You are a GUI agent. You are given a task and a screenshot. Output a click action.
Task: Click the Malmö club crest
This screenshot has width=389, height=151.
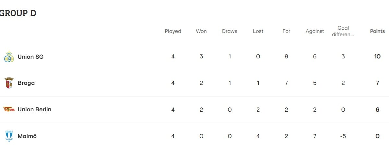9,136
